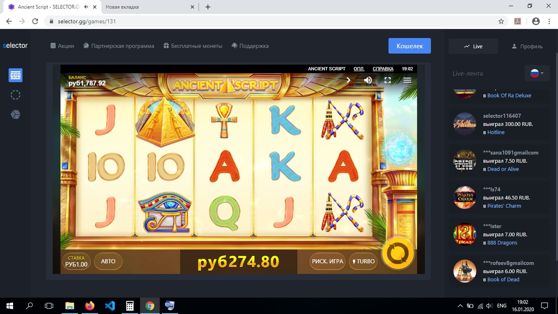Image resolution: width=558 pixels, height=314 pixels.
Task: Open Windows taskbar search
Action: [30, 306]
